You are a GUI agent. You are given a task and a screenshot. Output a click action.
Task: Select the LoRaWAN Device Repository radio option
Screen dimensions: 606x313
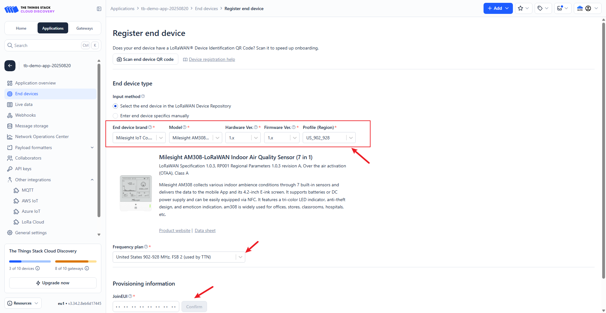coord(116,106)
